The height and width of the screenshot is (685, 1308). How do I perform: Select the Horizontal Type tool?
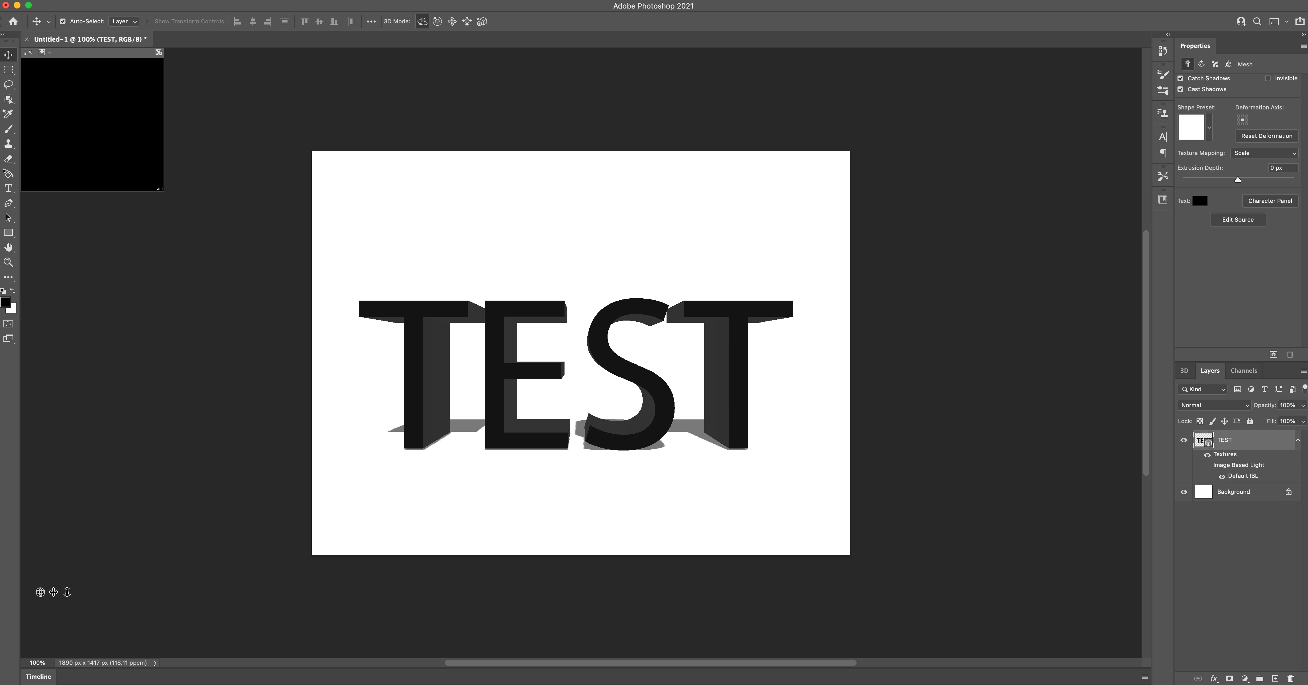click(x=9, y=188)
